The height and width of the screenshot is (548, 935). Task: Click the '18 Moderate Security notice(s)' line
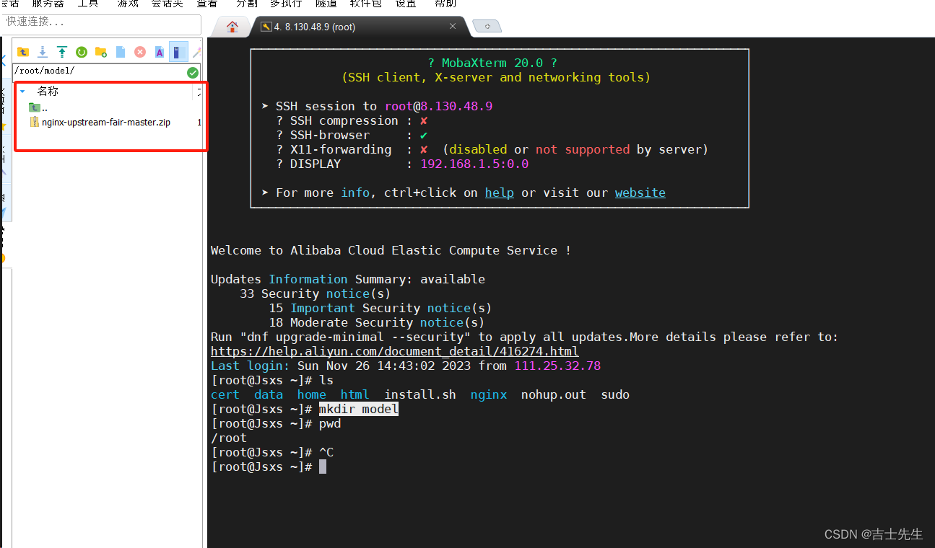376,322
